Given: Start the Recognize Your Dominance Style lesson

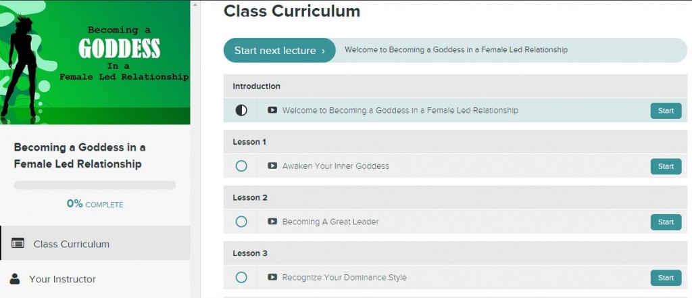Looking at the screenshot, I should pos(666,278).
